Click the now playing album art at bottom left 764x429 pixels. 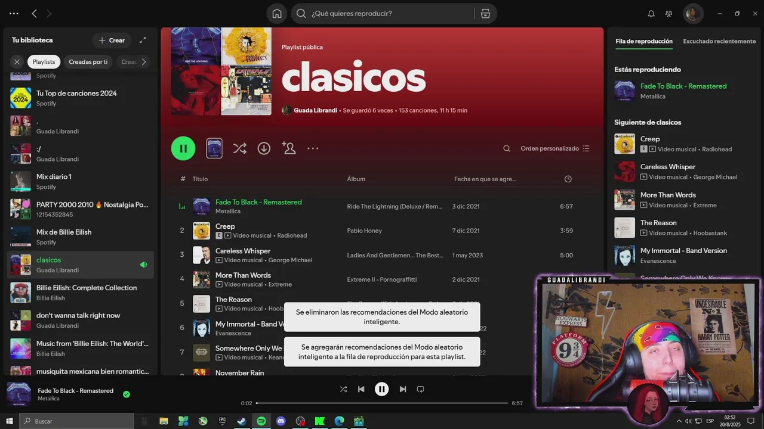point(19,394)
